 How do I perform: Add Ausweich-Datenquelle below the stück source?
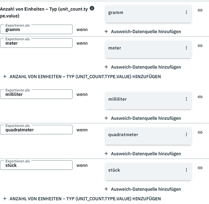143,189
